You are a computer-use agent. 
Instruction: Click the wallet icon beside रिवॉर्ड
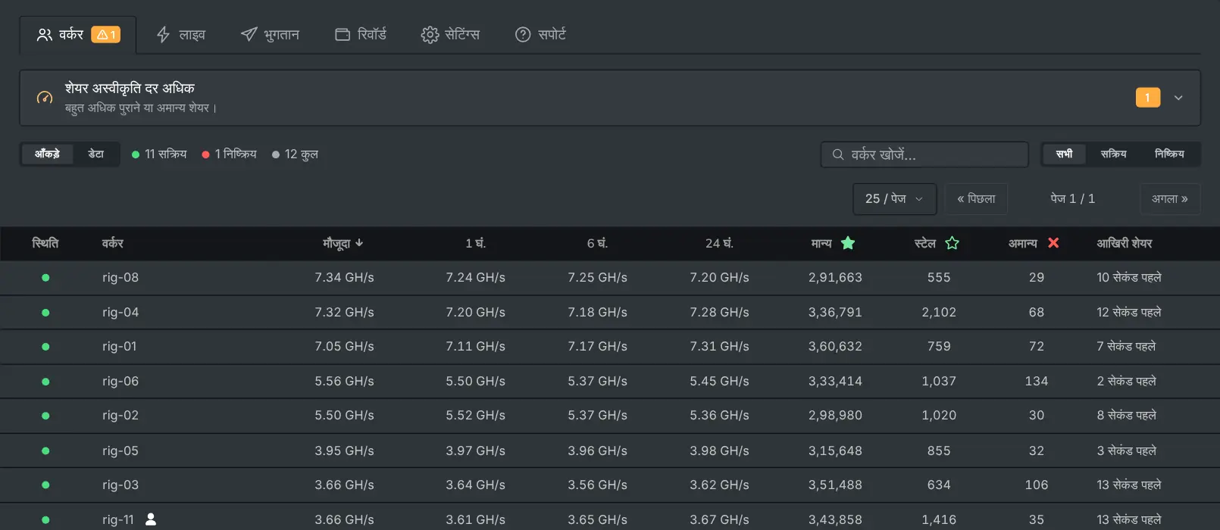tap(343, 35)
